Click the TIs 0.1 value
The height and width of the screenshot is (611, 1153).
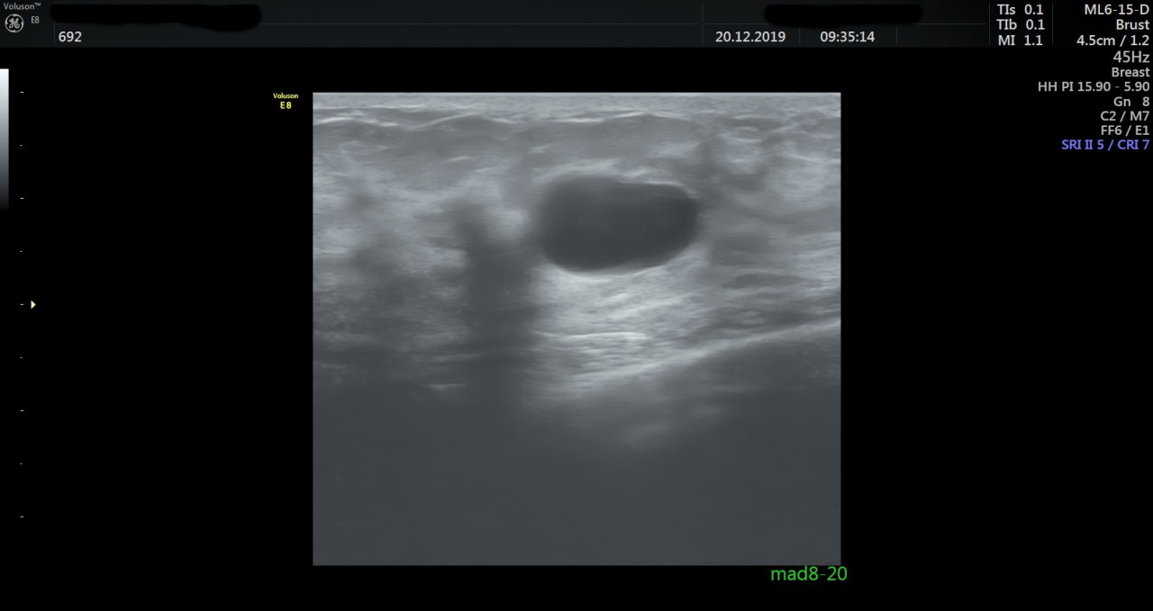point(1021,10)
